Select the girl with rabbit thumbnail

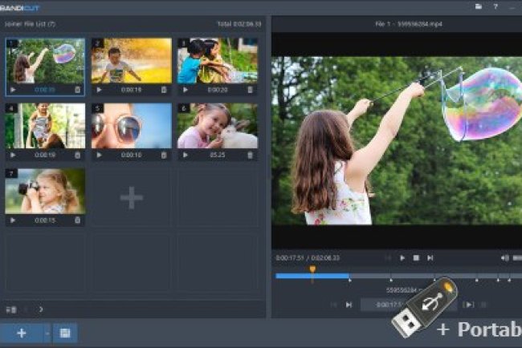218,126
